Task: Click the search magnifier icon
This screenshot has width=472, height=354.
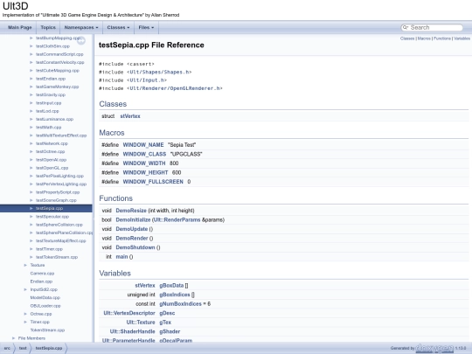Action: click(x=406, y=27)
